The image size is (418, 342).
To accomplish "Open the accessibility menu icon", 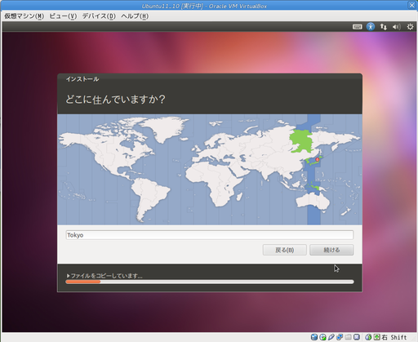I will pyautogui.click(x=371, y=27).
